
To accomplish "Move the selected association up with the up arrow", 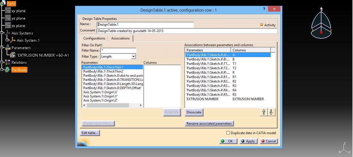I will [264, 112].
